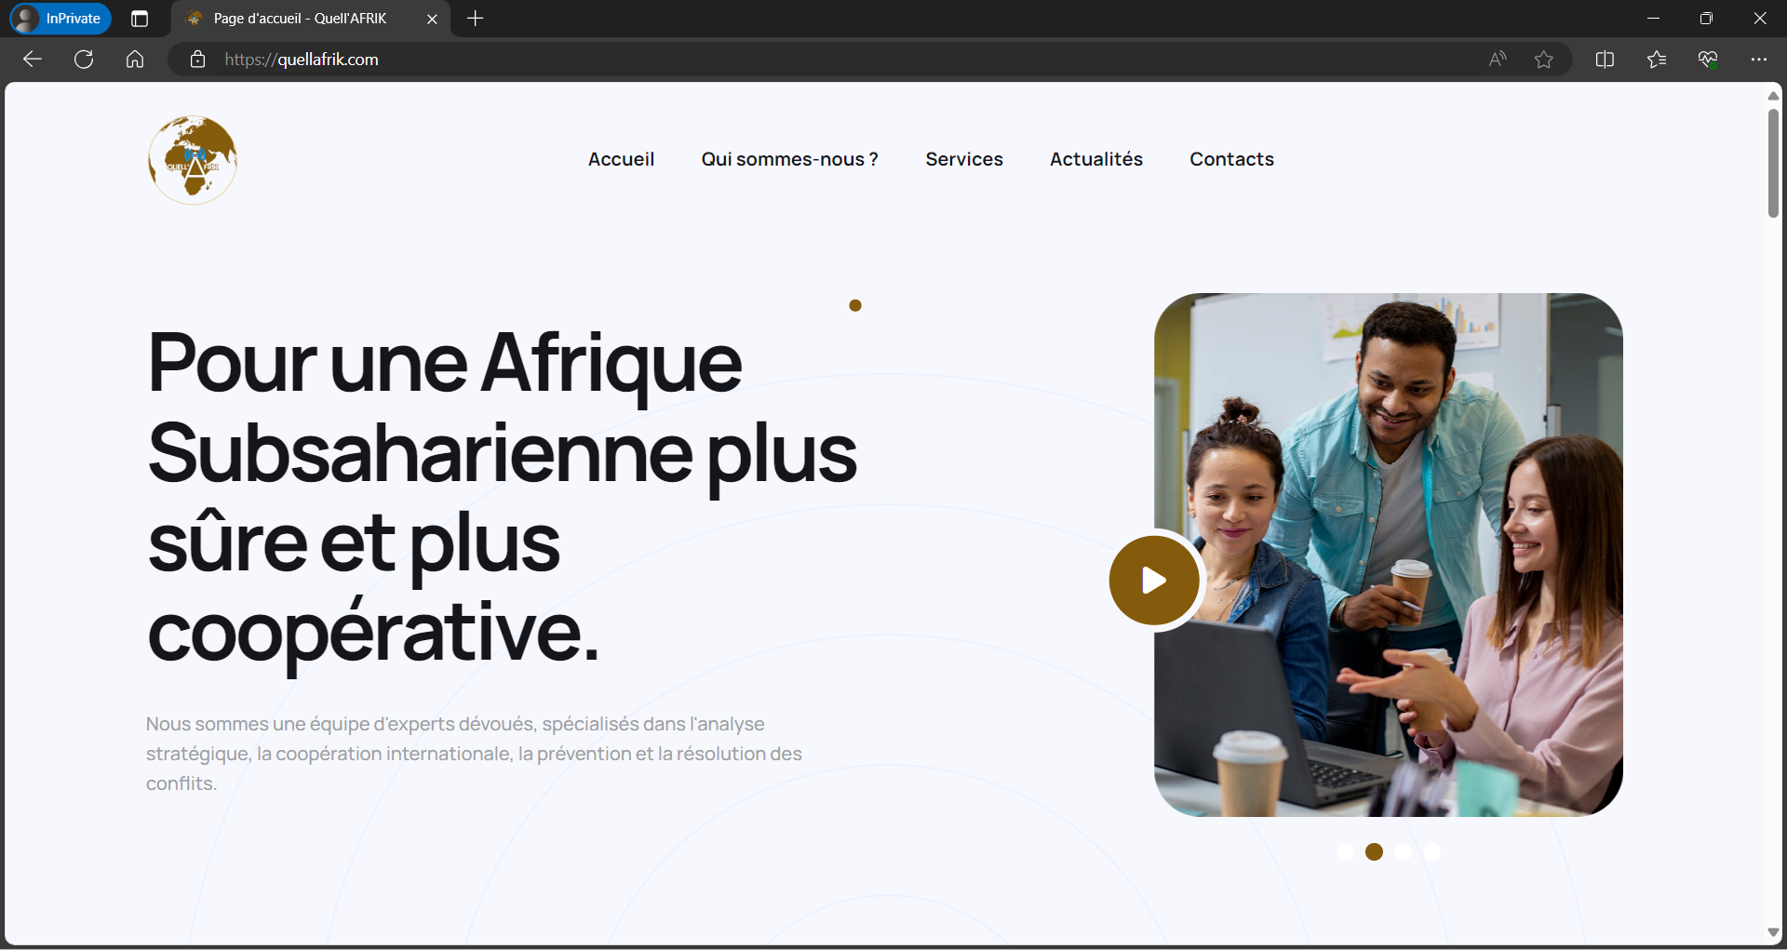Click the scrollbar down arrow
The width and height of the screenshot is (1787, 950).
point(1773,932)
